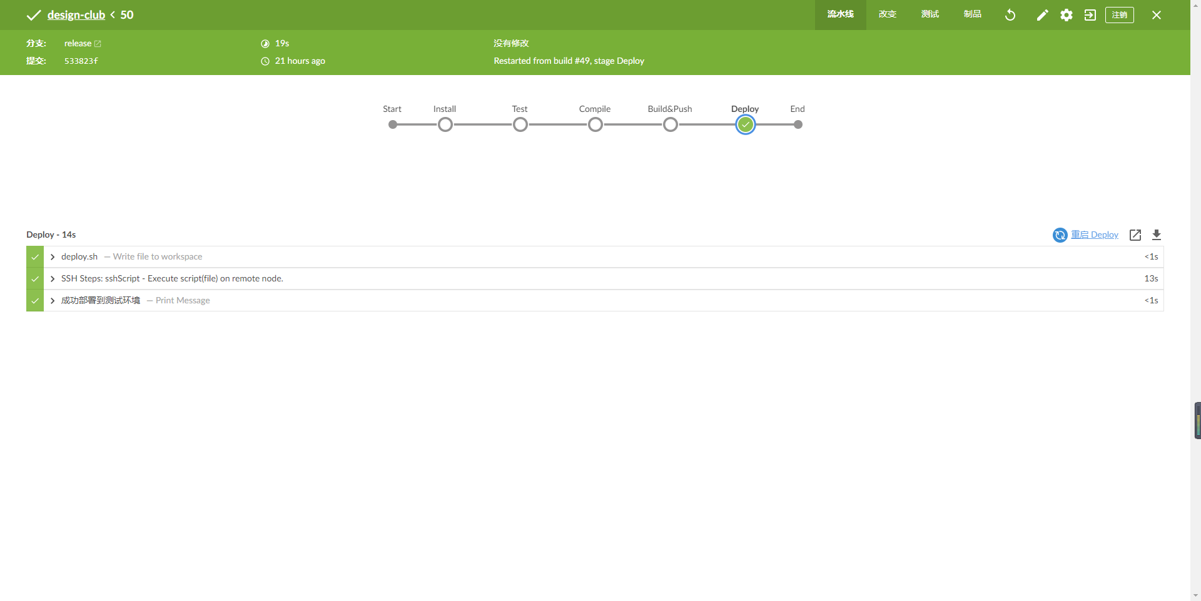Expand the deploy.sh step log
Image resolution: width=1201 pixels, height=601 pixels.
point(53,257)
